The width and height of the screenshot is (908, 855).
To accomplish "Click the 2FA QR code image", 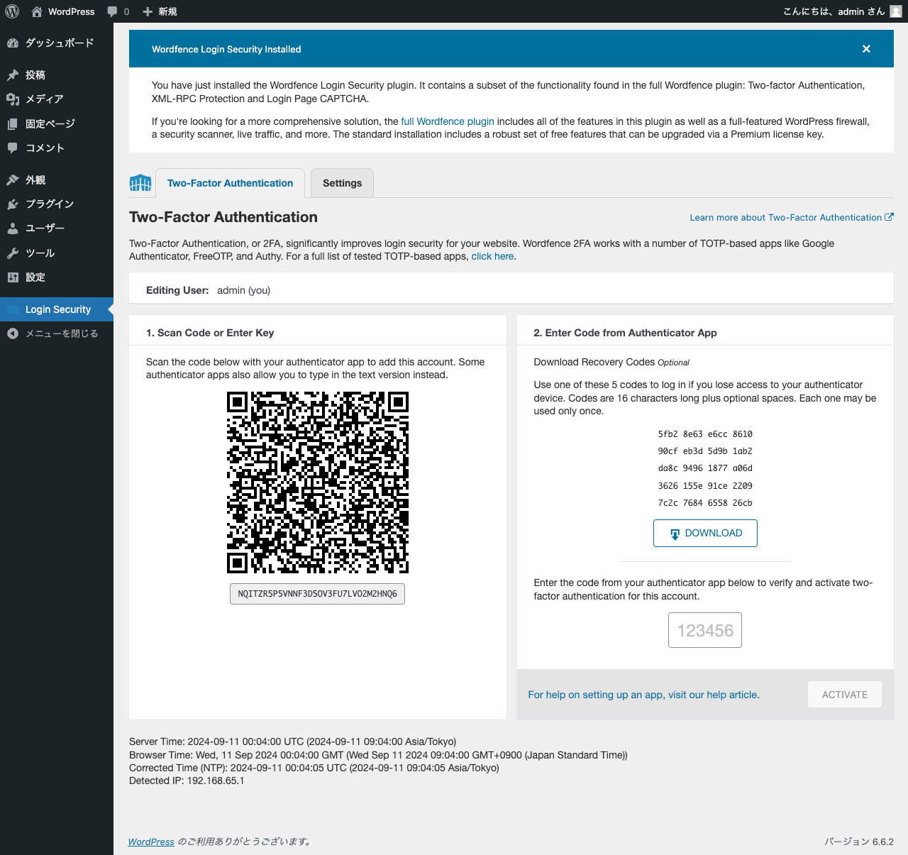I will click(318, 482).
